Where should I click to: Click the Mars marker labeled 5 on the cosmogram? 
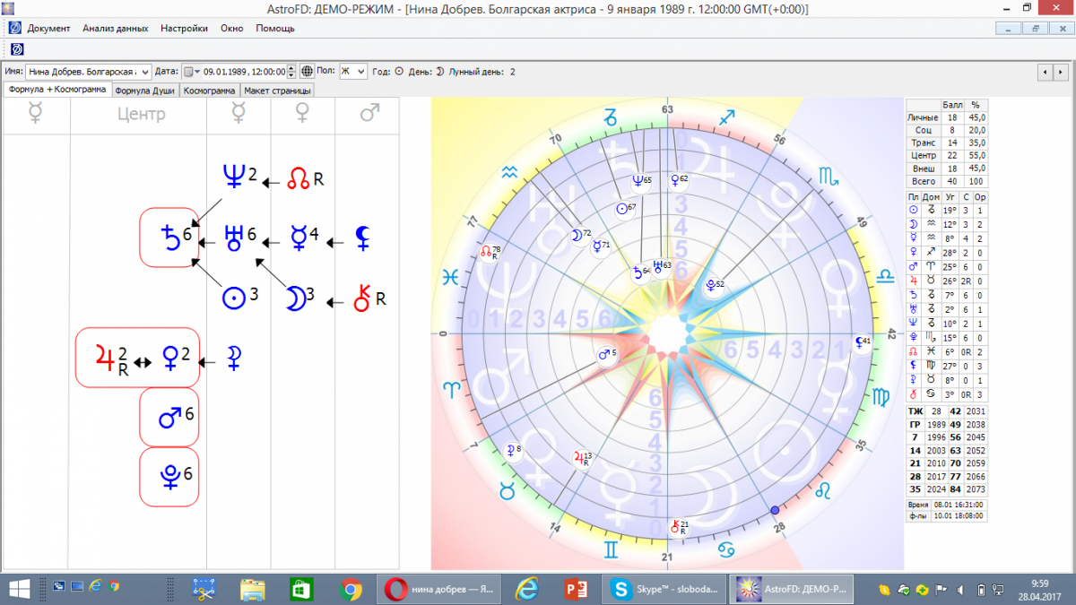coord(606,355)
